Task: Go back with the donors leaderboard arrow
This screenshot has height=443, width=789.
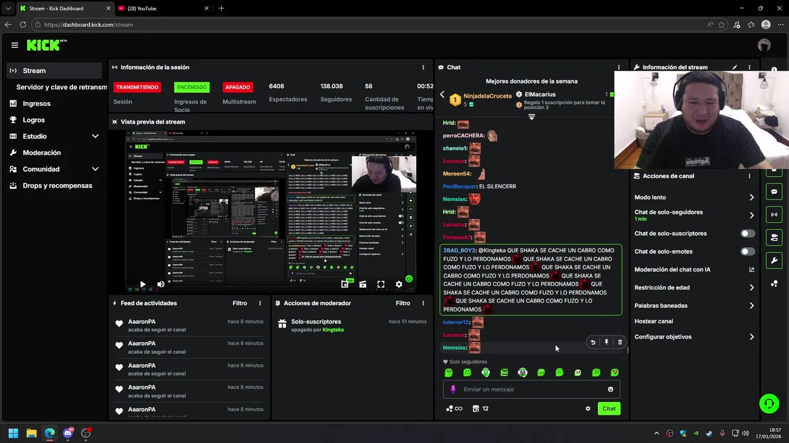Action: (442, 95)
